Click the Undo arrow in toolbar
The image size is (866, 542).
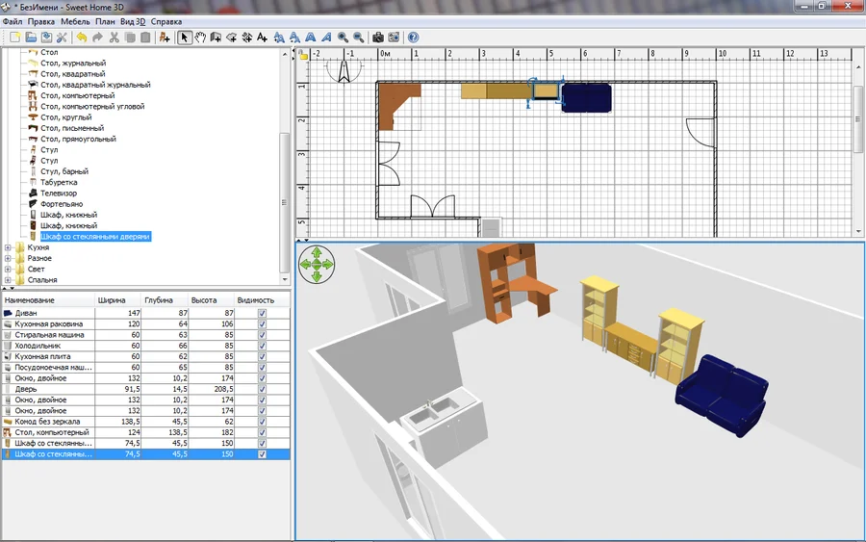(82, 38)
